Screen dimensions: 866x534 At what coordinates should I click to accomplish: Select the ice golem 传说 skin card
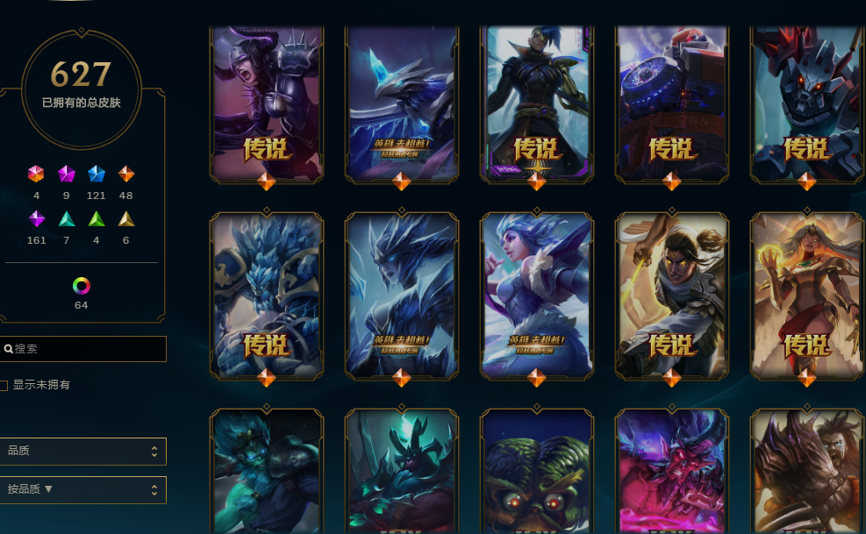click(x=267, y=296)
